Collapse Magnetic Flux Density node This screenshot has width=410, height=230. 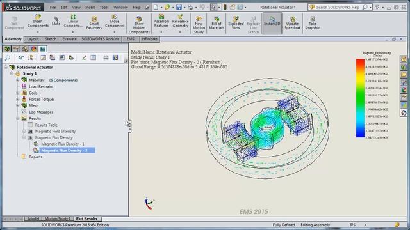point(24,137)
